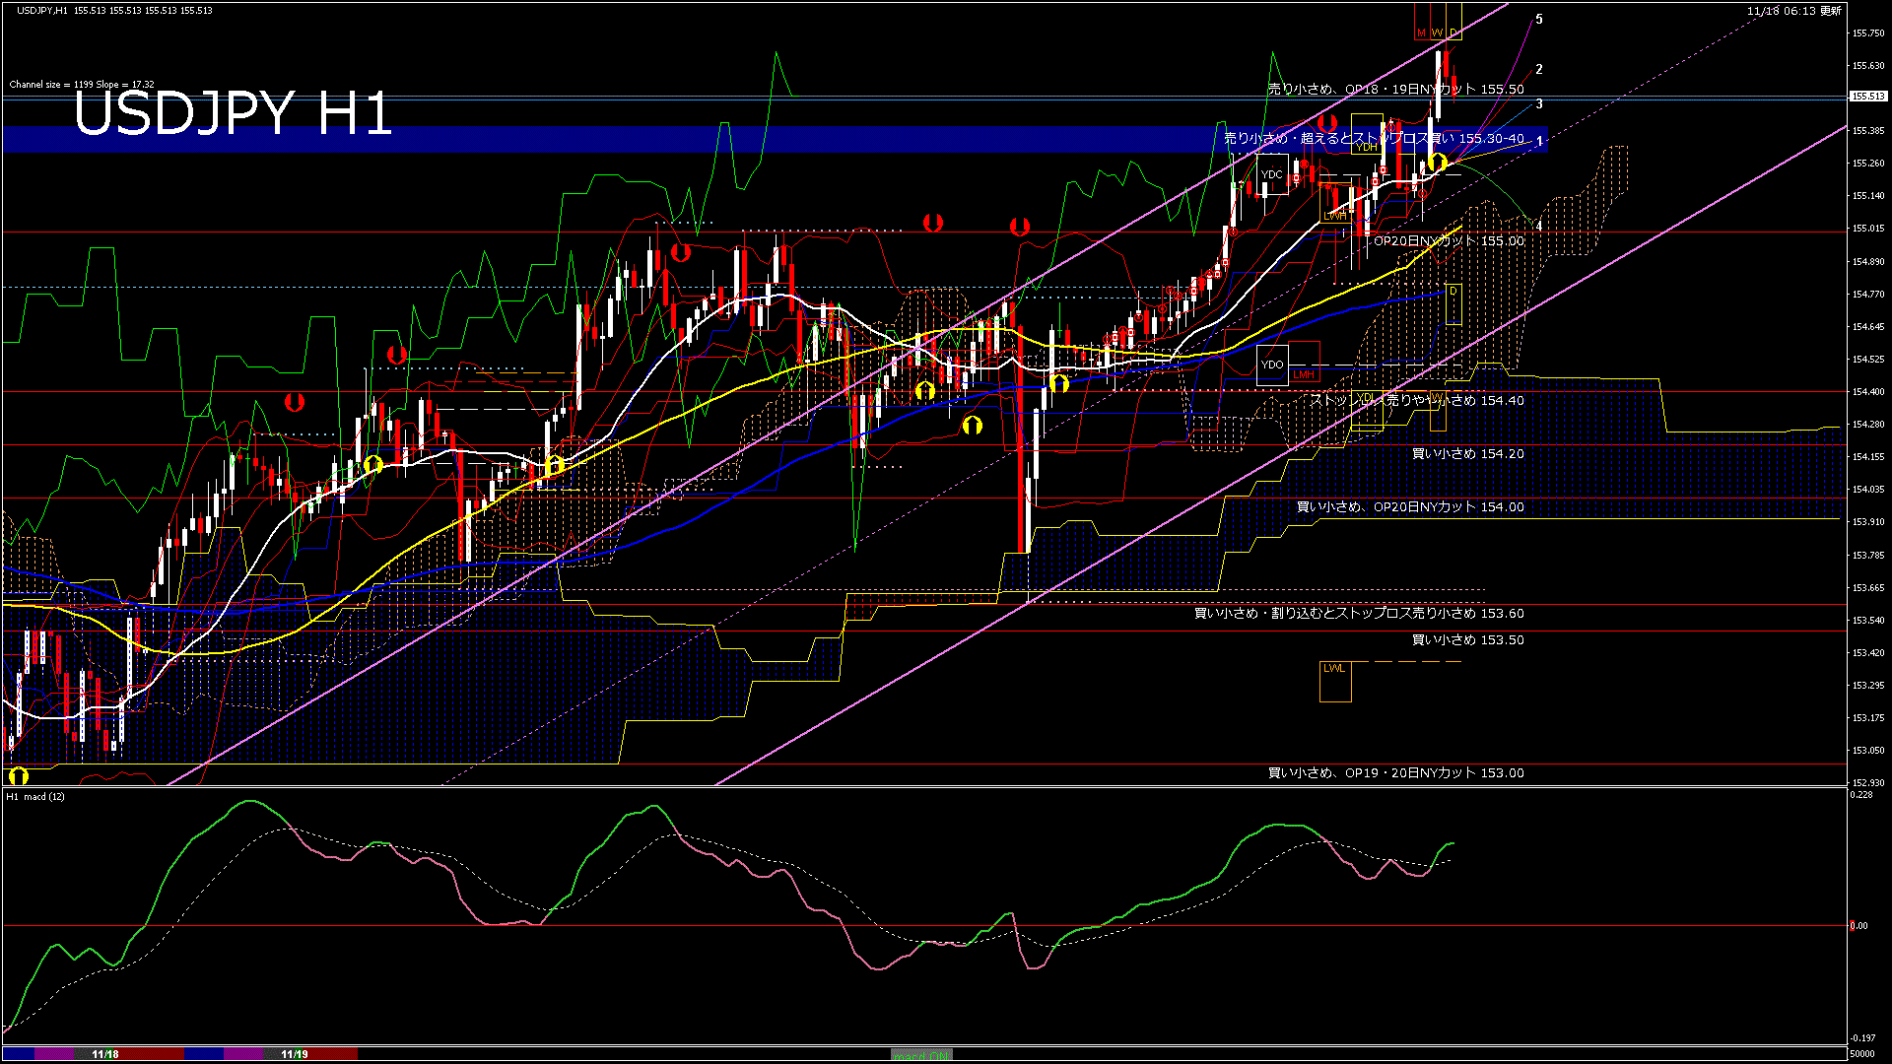Screen dimensions: 1892x1064
Task: Click the yellow D pivot label at top
Action: (x=1453, y=33)
